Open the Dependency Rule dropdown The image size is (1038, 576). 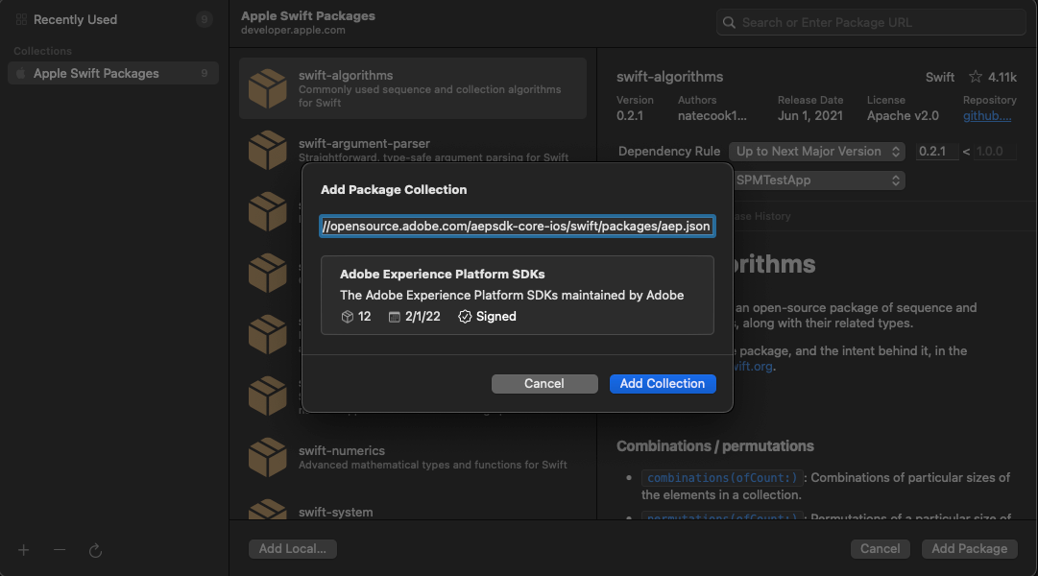pos(817,152)
